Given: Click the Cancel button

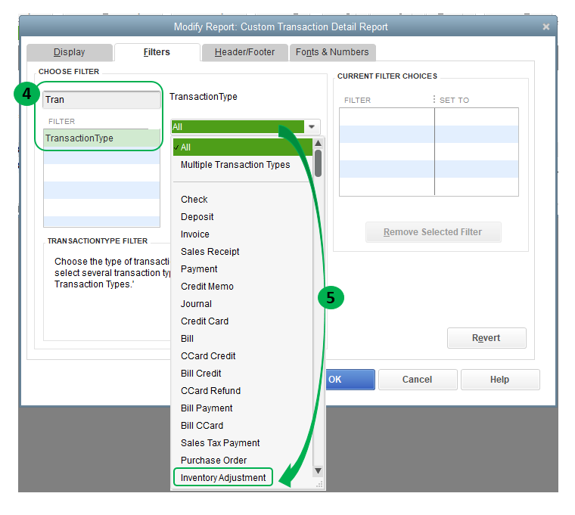Looking at the screenshot, I should pyautogui.click(x=418, y=380).
